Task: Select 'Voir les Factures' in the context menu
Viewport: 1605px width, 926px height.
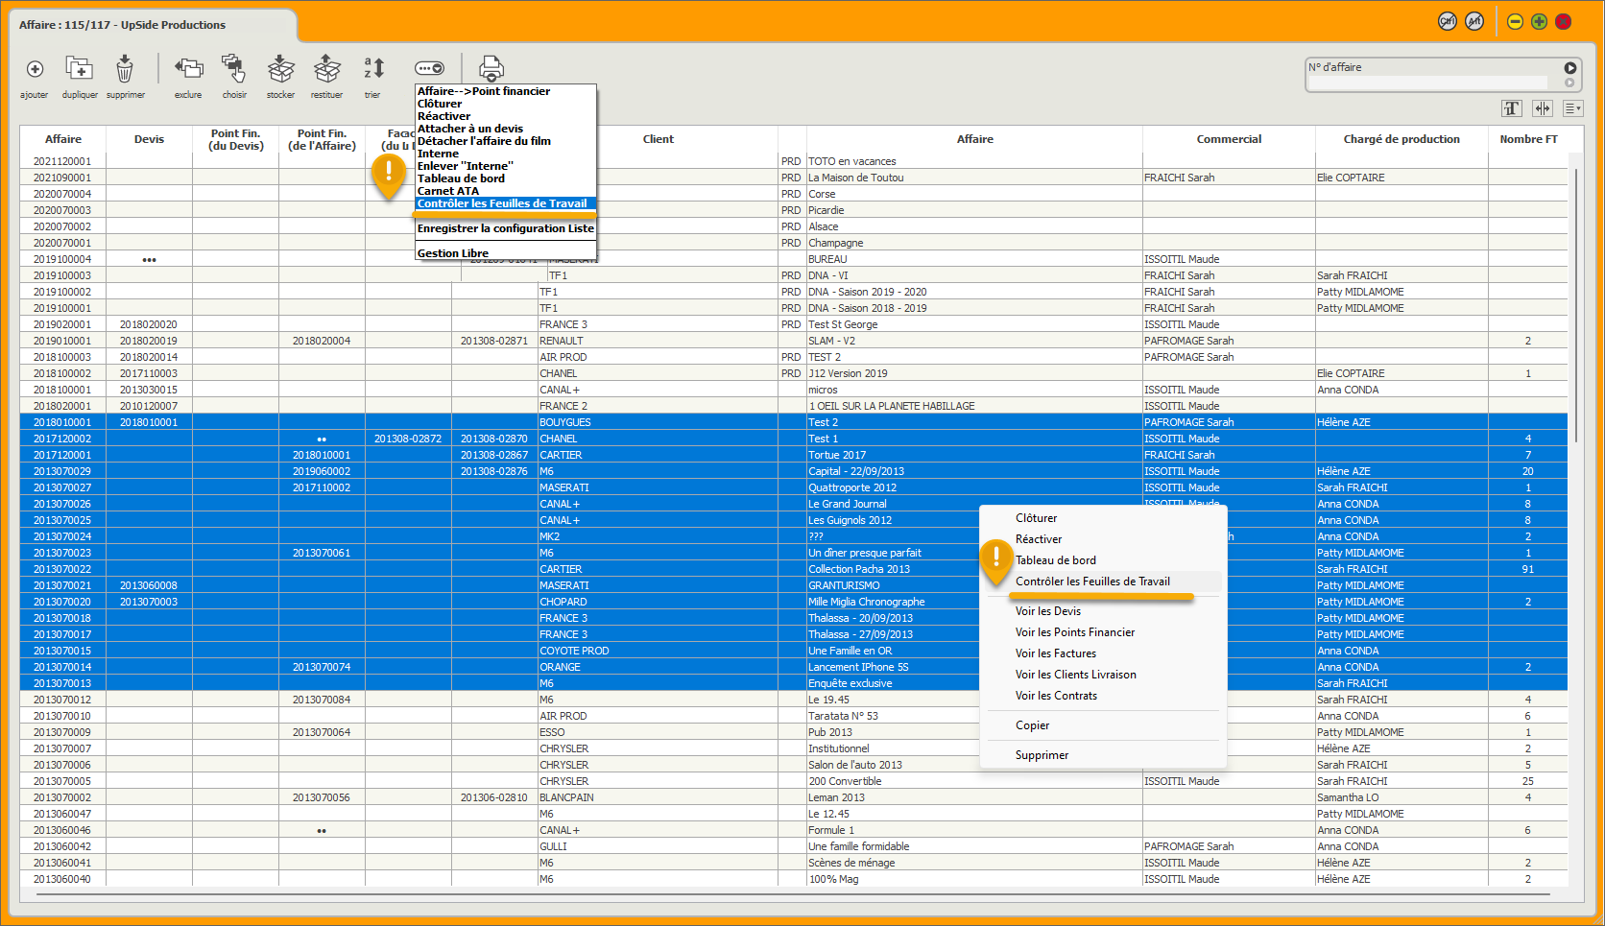Action: point(1055,653)
